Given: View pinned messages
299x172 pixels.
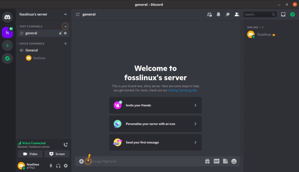Looking at the screenshot, I should 227,14.
